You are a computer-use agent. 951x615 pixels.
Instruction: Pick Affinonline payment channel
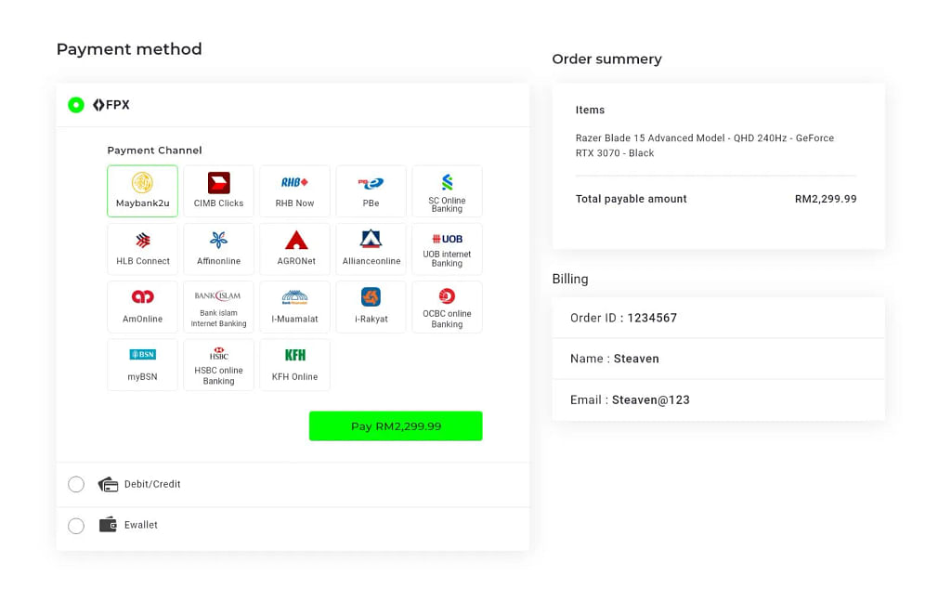[x=218, y=249]
